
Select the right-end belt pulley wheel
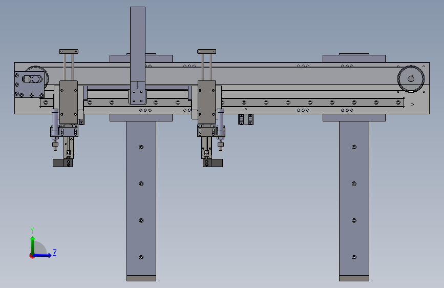[x=411, y=79]
